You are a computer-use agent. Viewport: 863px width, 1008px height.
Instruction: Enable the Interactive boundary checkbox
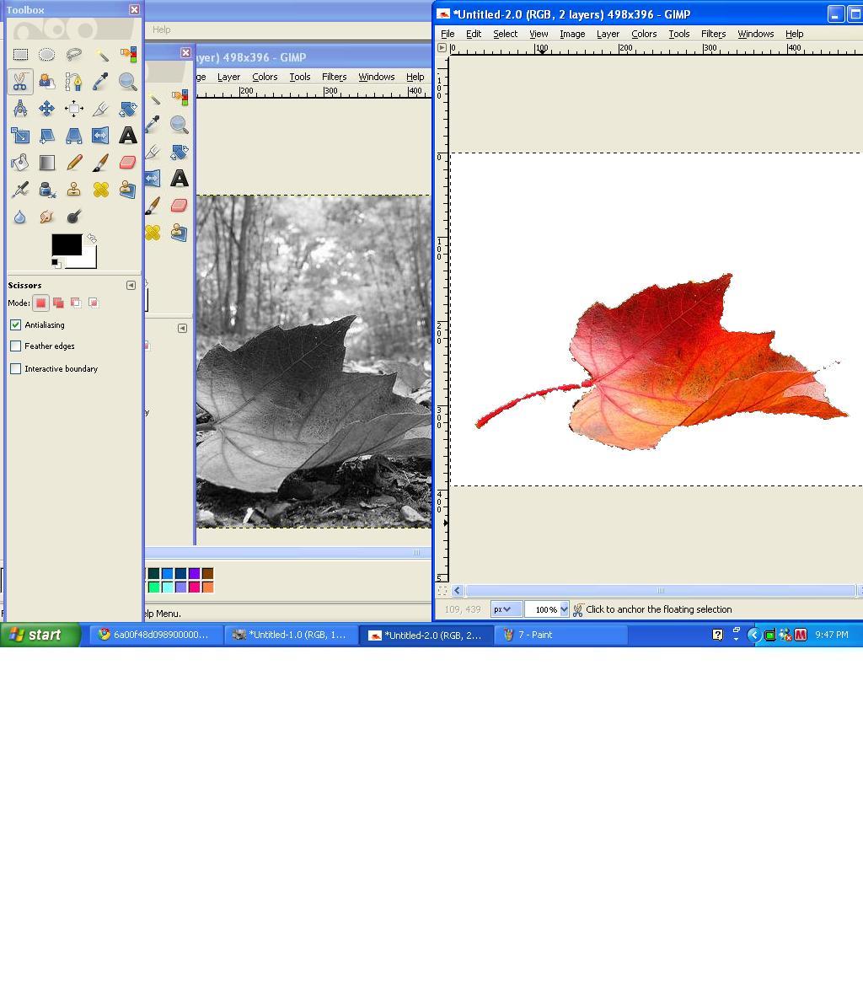pos(16,369)
